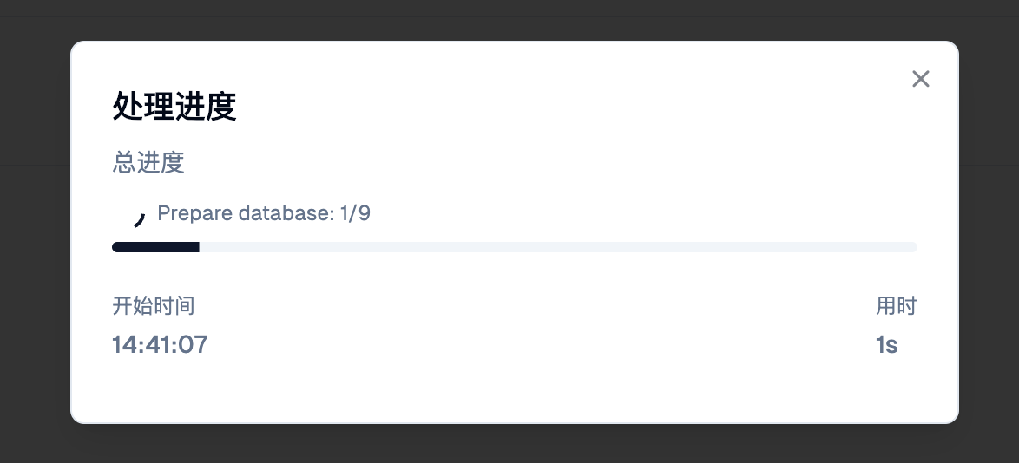Click dark overlay above the dialog
Image resolution: width=1019 pixels, height=463 pixels.
click(512, 19)
